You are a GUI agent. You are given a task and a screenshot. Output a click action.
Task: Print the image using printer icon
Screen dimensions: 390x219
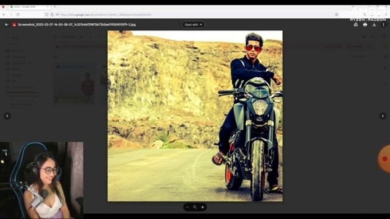tap(365, 24)
